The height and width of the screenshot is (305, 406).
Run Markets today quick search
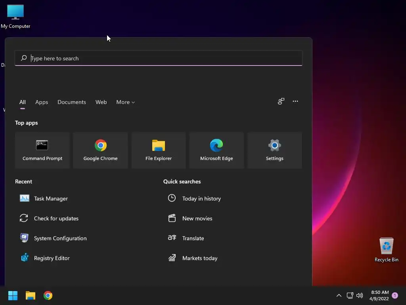click(x=193, y=258)
